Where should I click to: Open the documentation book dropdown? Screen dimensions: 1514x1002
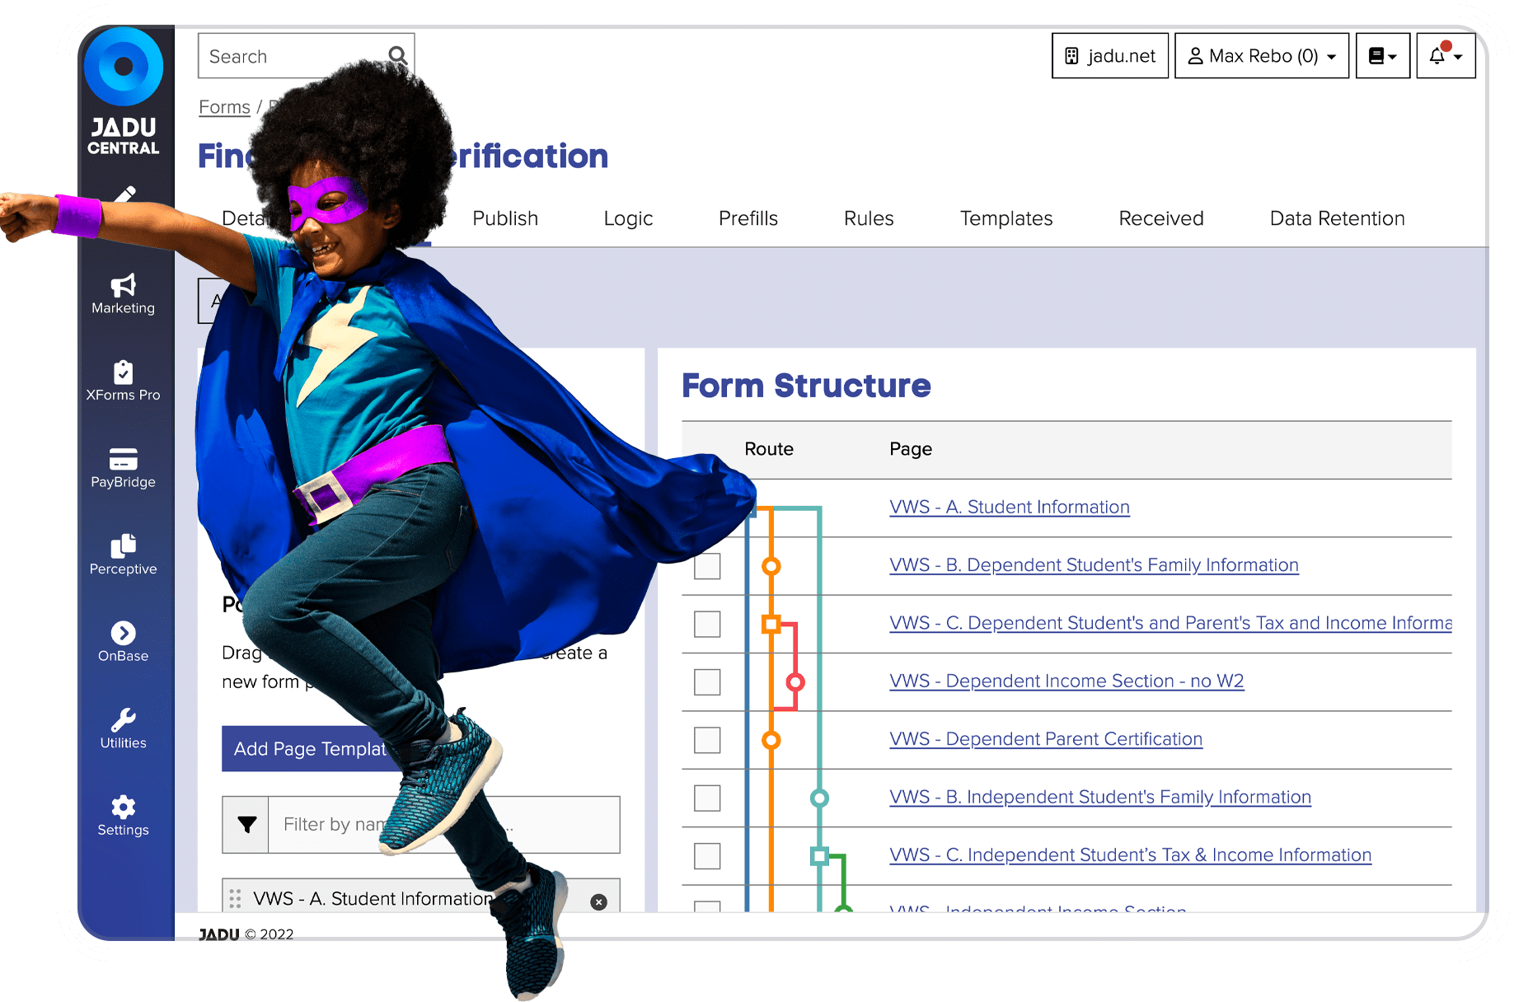point(1382,55)
